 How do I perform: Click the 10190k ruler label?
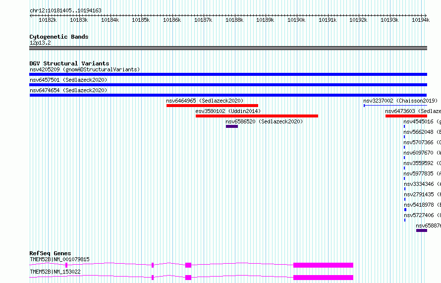[x=296, y=20]
